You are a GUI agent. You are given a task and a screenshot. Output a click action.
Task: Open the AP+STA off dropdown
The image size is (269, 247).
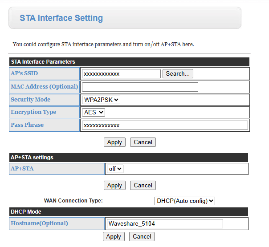point(115,169)
